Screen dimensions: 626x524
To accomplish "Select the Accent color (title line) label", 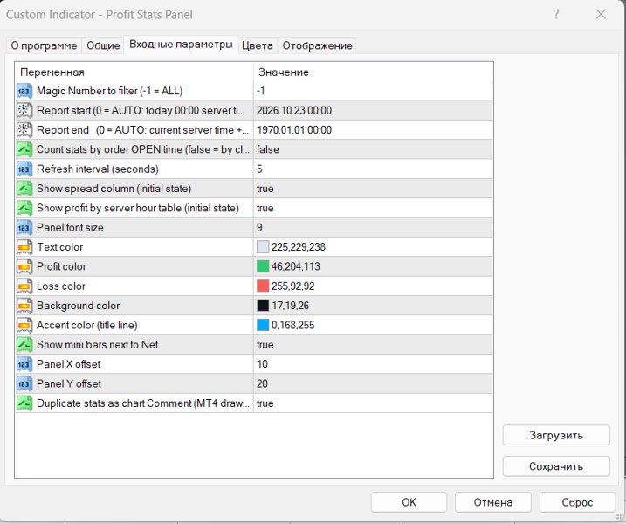I will point(87,326).
